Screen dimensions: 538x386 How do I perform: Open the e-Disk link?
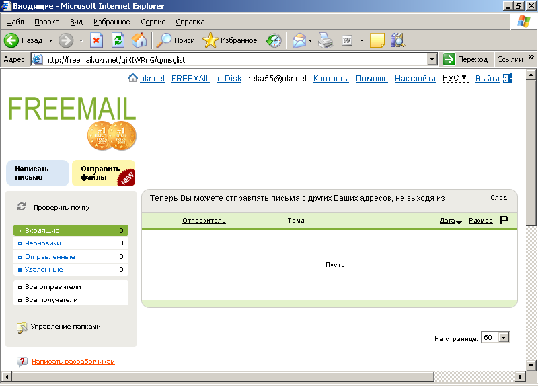(x=229, y=78)
